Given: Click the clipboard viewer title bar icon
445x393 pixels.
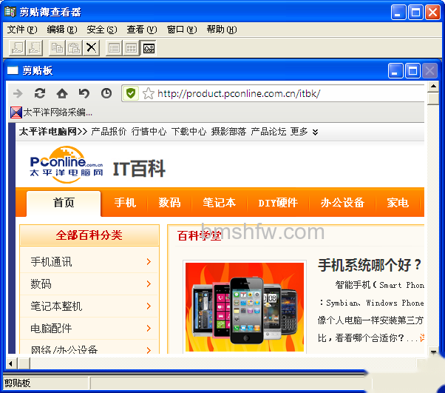Looking at the screenshot, I should point(10,11).
